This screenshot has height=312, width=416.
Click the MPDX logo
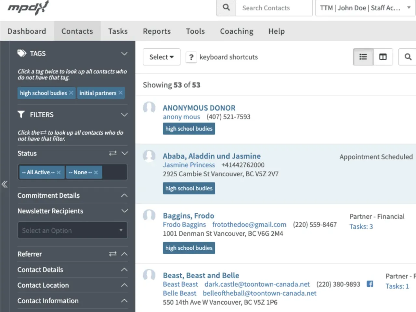[x=28, y=8]
